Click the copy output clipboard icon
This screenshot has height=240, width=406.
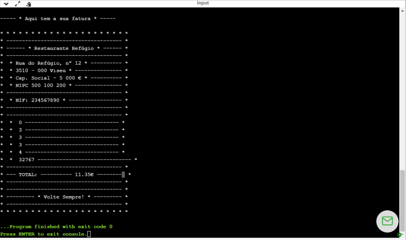[x=29, y=4]
